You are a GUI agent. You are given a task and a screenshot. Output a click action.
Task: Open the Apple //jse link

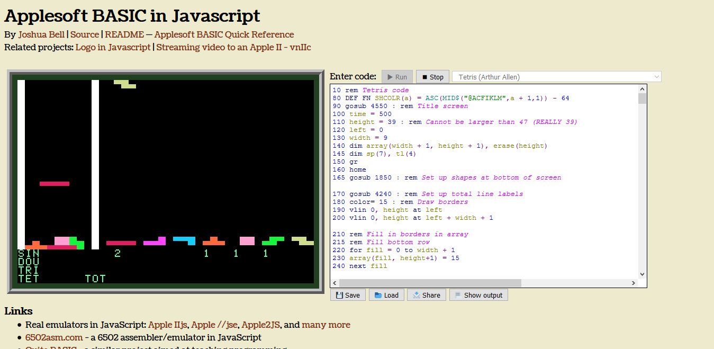[x=214, y=325]
